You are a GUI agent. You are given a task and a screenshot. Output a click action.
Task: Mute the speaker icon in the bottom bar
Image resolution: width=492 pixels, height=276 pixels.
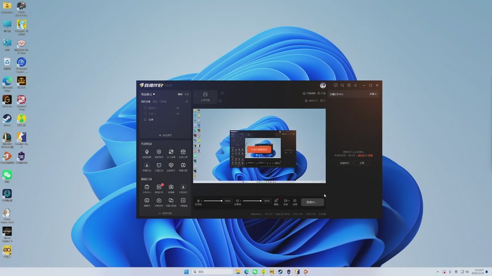click(x=237, y=201)
